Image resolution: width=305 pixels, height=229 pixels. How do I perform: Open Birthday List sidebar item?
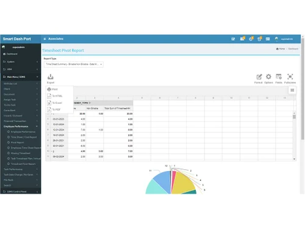pyautogui.click(x=10, y=84)
